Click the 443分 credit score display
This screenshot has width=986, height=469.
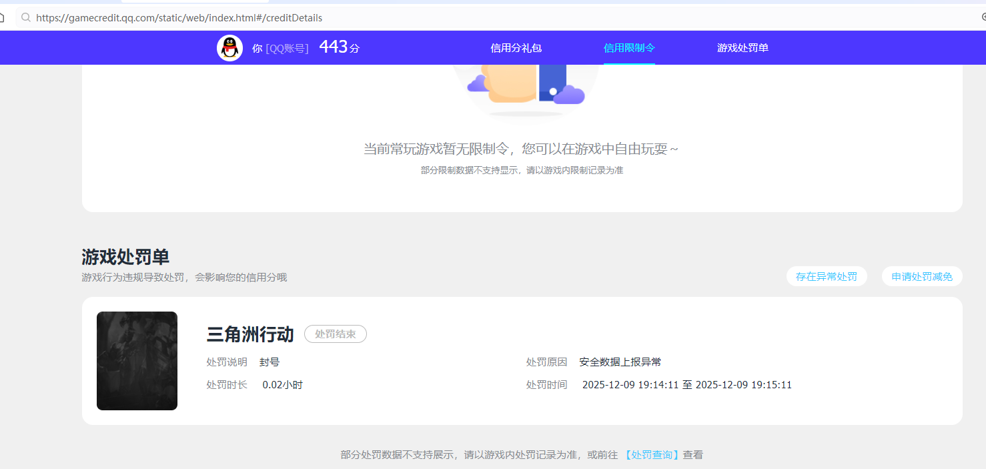tap(338, 47)
